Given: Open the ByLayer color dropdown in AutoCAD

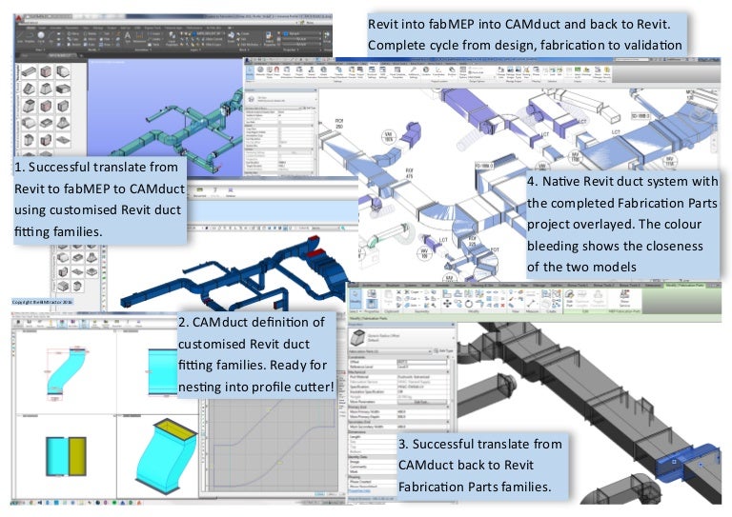Looking at the screenshot, I should (x=302, y=33).
